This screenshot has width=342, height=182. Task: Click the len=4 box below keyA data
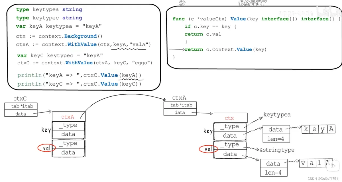click(x=276, y=138)
